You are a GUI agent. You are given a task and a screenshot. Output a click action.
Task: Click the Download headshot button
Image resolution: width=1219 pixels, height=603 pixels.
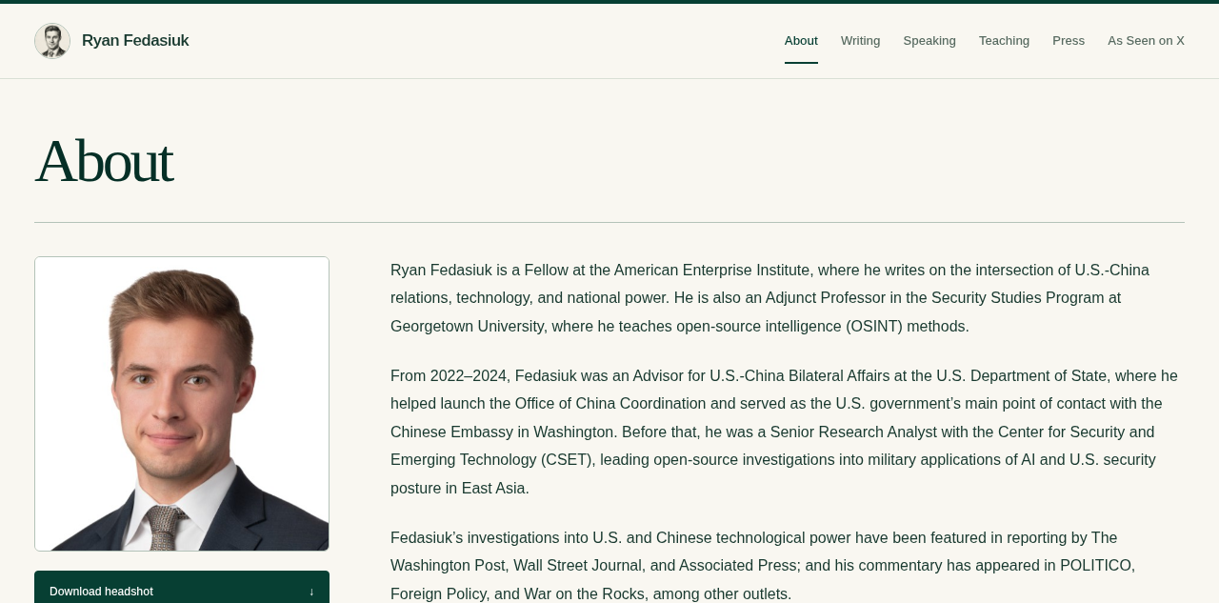click(182, 591)
